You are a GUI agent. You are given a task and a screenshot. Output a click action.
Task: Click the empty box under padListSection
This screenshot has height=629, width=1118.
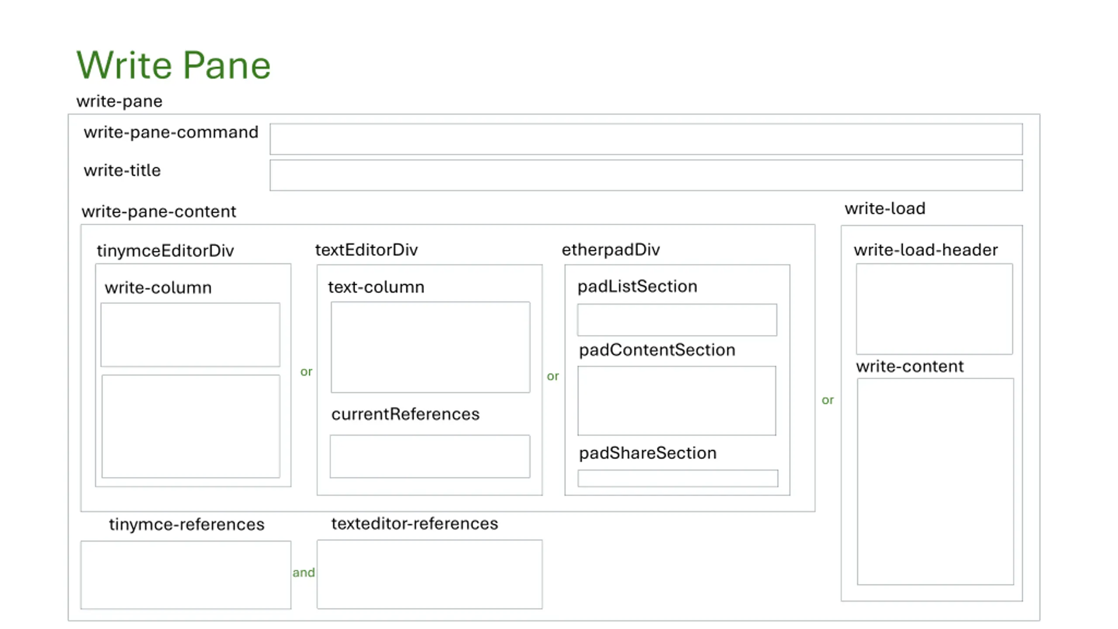[677, 320]
